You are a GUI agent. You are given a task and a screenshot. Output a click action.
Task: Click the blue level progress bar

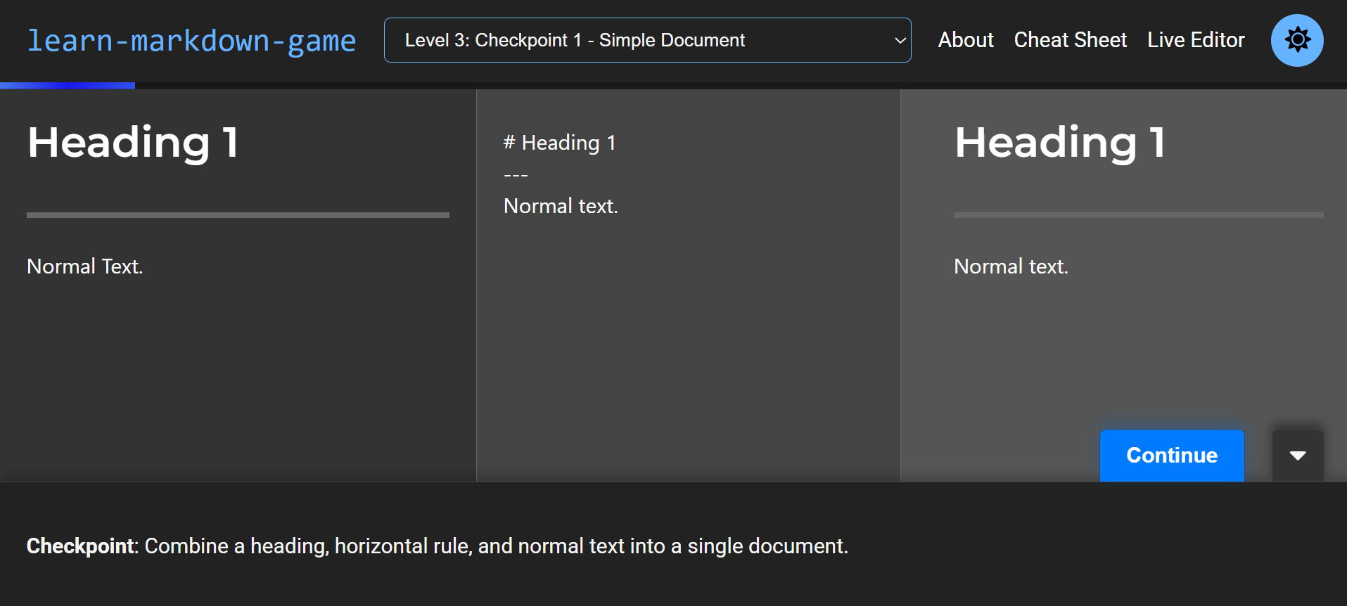[68, 86]
